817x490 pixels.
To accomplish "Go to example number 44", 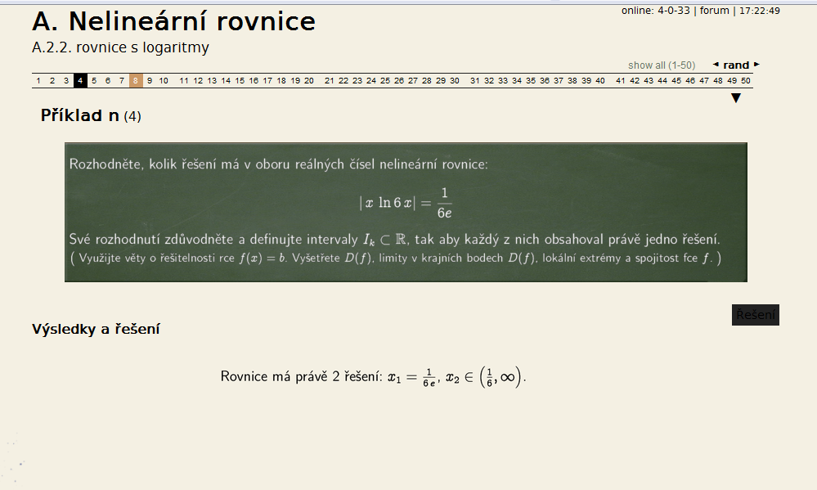I will click(662, 80).
